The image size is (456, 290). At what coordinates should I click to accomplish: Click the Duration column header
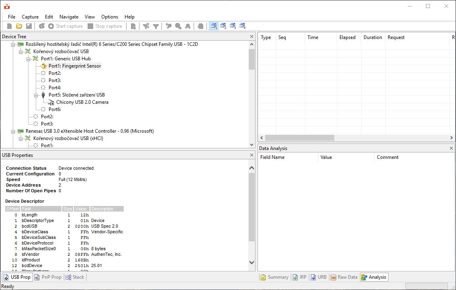coord(373,37)
